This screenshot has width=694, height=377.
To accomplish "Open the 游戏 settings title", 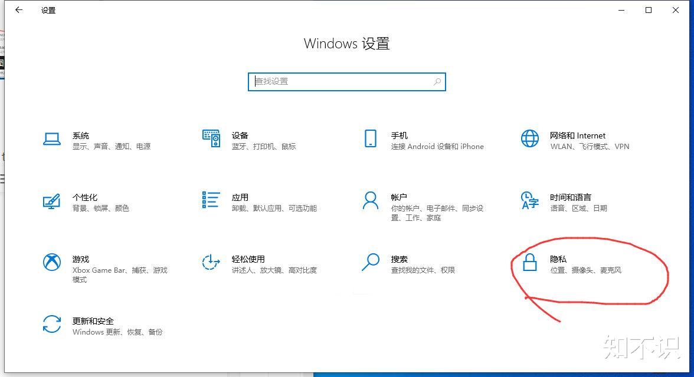I will coord(81,259).
